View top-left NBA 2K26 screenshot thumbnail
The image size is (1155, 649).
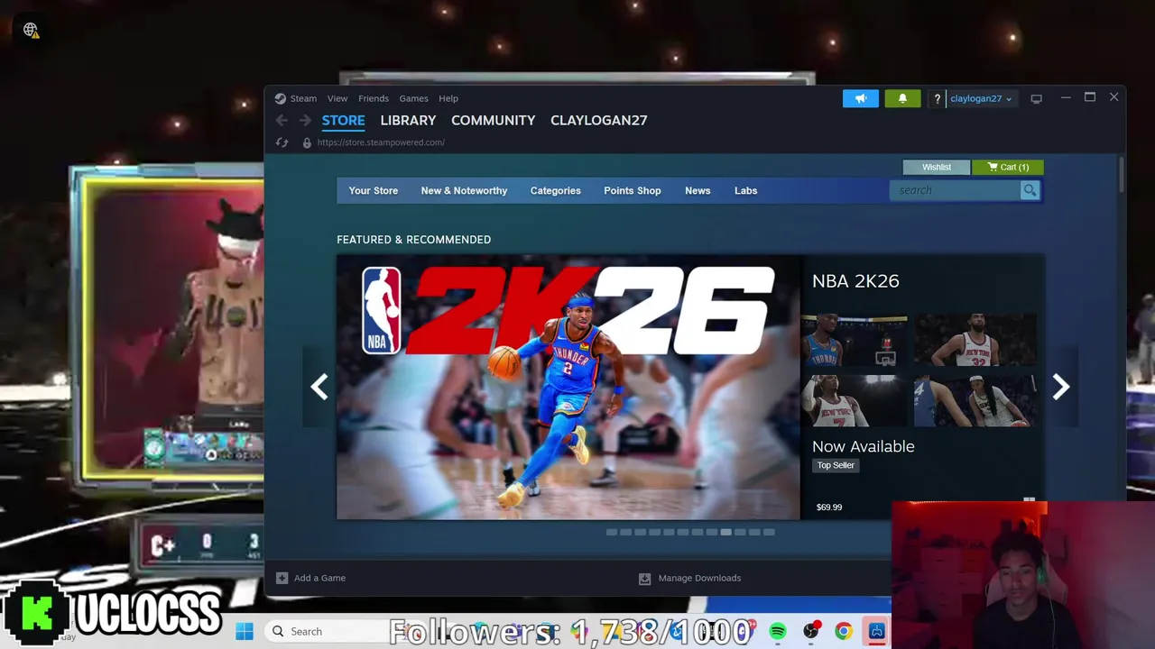855,340
